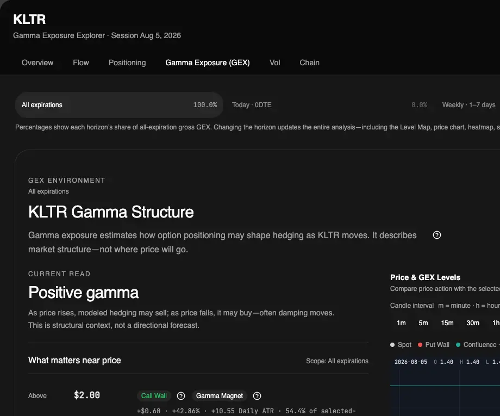The image size is (500, 416).
Task: Click the 0.0% share value
Action: [419, 105]
